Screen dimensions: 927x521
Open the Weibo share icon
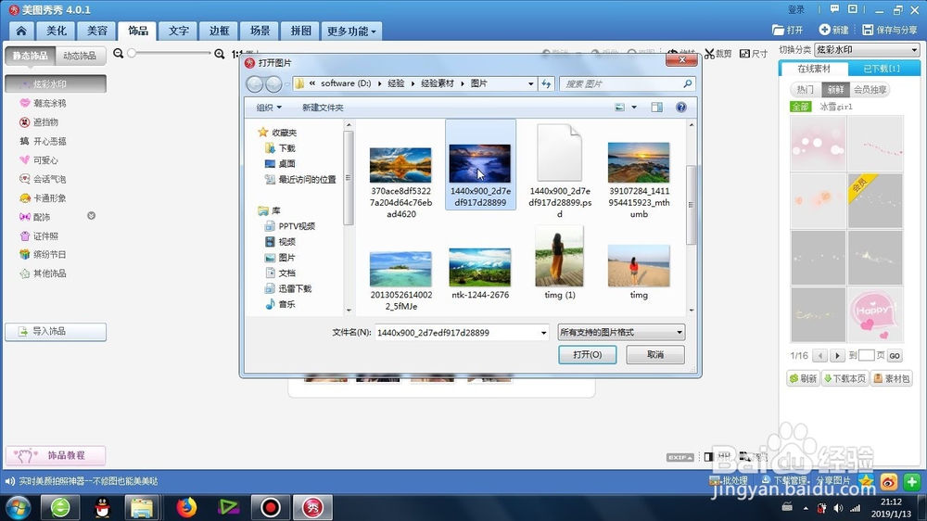pyautogui.click(x=889, y=481)
